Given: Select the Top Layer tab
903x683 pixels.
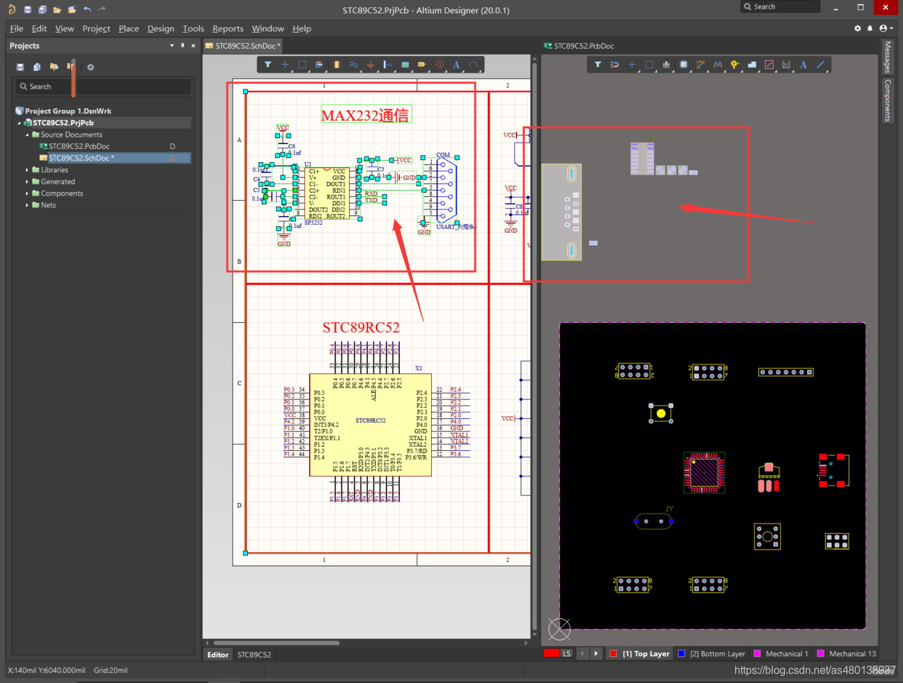Looking at the screenshot, I should [x=640, y=654].
